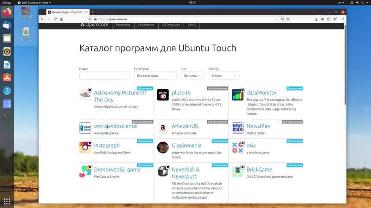Open the pluto tv app icon
Image resolution: width=371 pixels, height=208 pixels.
[x=163, y=95]
